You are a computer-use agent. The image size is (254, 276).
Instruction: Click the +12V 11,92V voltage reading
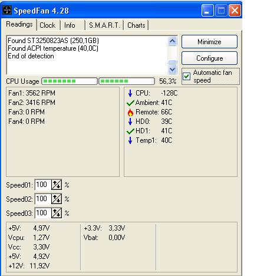tap(29, 266)
